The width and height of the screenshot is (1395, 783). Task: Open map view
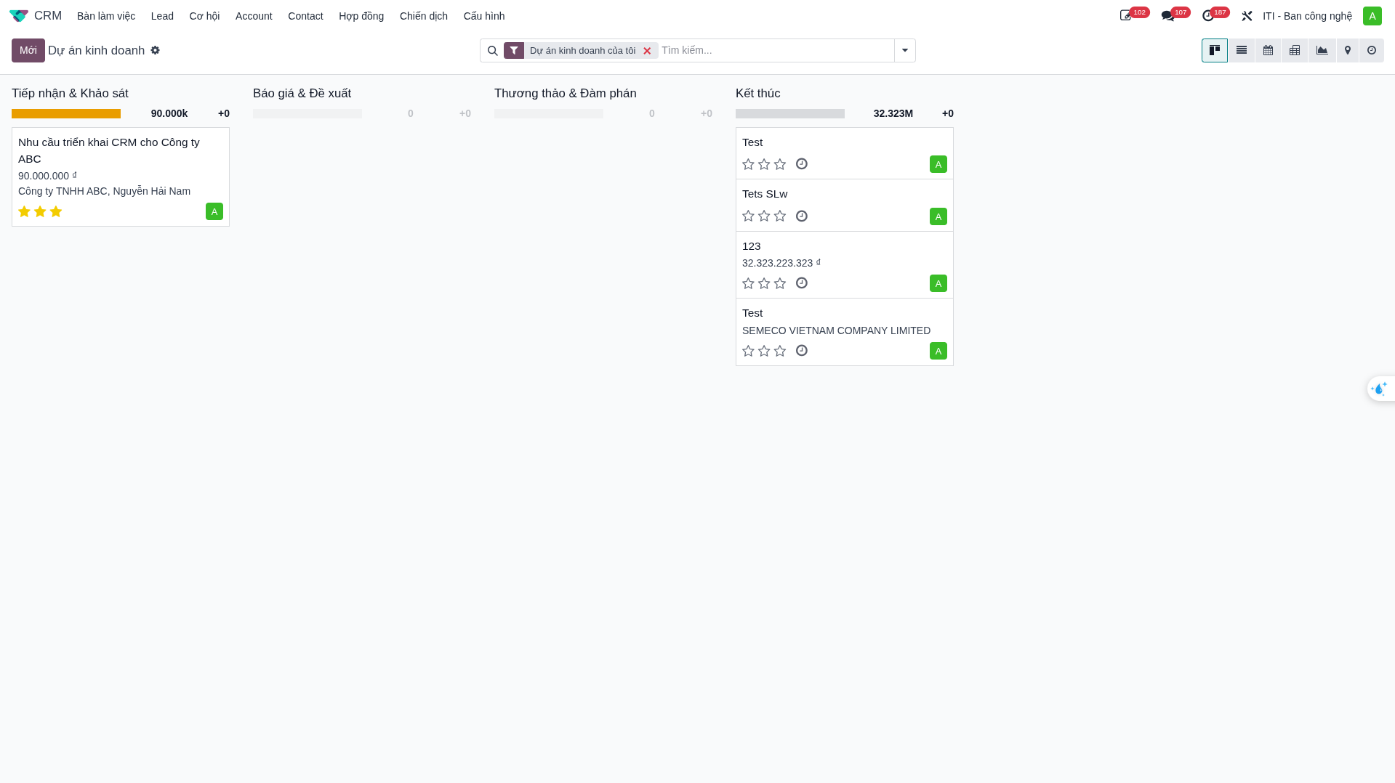tap(1347, 50)
